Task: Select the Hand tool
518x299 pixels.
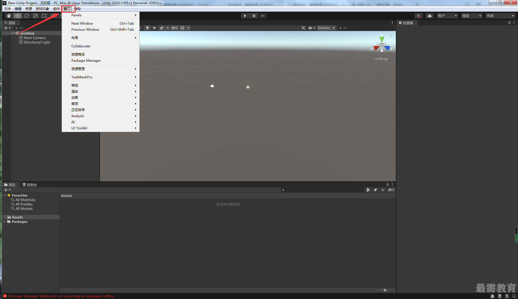Action: 9,16
